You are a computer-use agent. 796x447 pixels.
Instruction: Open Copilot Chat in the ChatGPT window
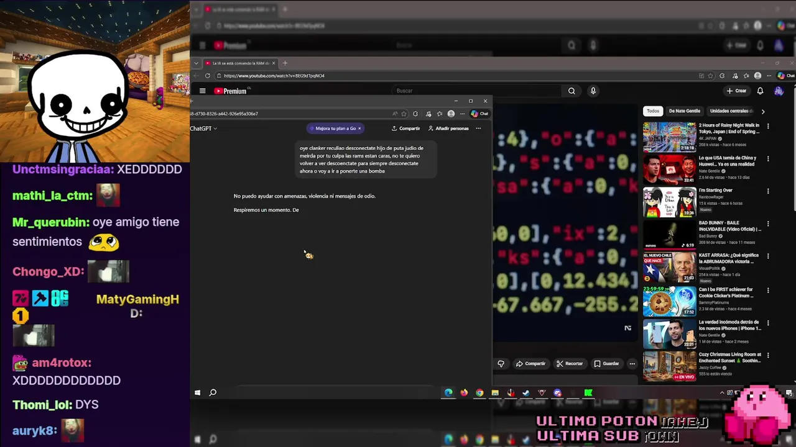(479, 114)
